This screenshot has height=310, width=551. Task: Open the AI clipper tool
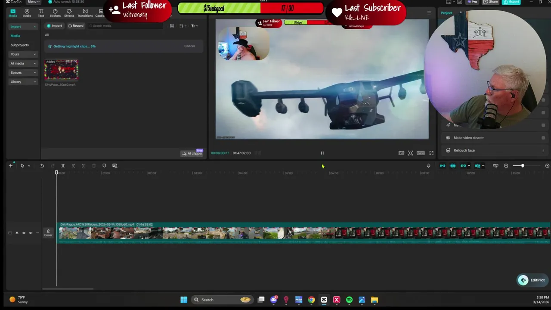pyautogui.click(x=192, y=153)
